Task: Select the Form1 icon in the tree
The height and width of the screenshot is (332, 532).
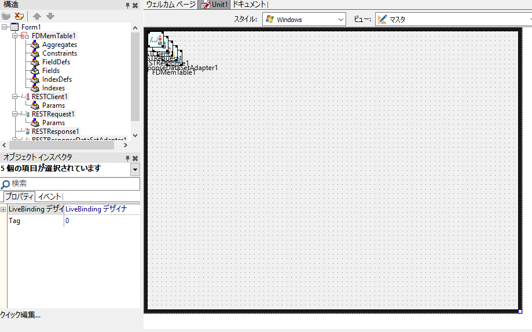Action: pos(14,27)
